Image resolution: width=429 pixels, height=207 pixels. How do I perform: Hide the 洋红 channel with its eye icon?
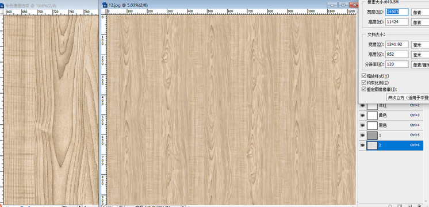point(362,106)
